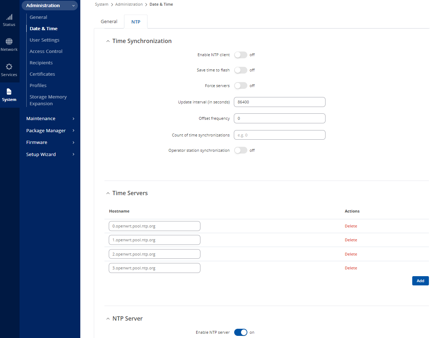Toggle Save time to flash on
This screenshot has height=338, width=430.
coord(241,70)
